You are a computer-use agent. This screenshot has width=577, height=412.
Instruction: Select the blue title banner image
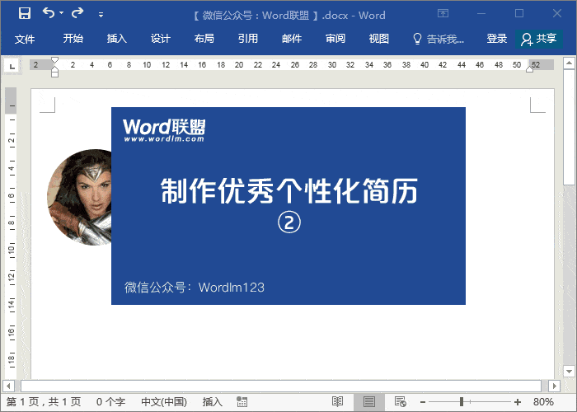288,206
